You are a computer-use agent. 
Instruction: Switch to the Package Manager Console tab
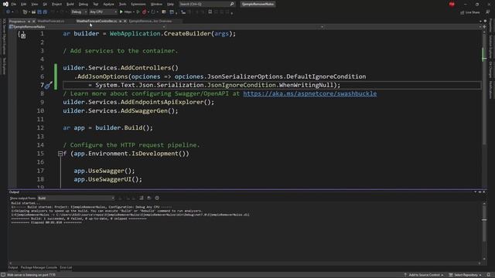39,268
